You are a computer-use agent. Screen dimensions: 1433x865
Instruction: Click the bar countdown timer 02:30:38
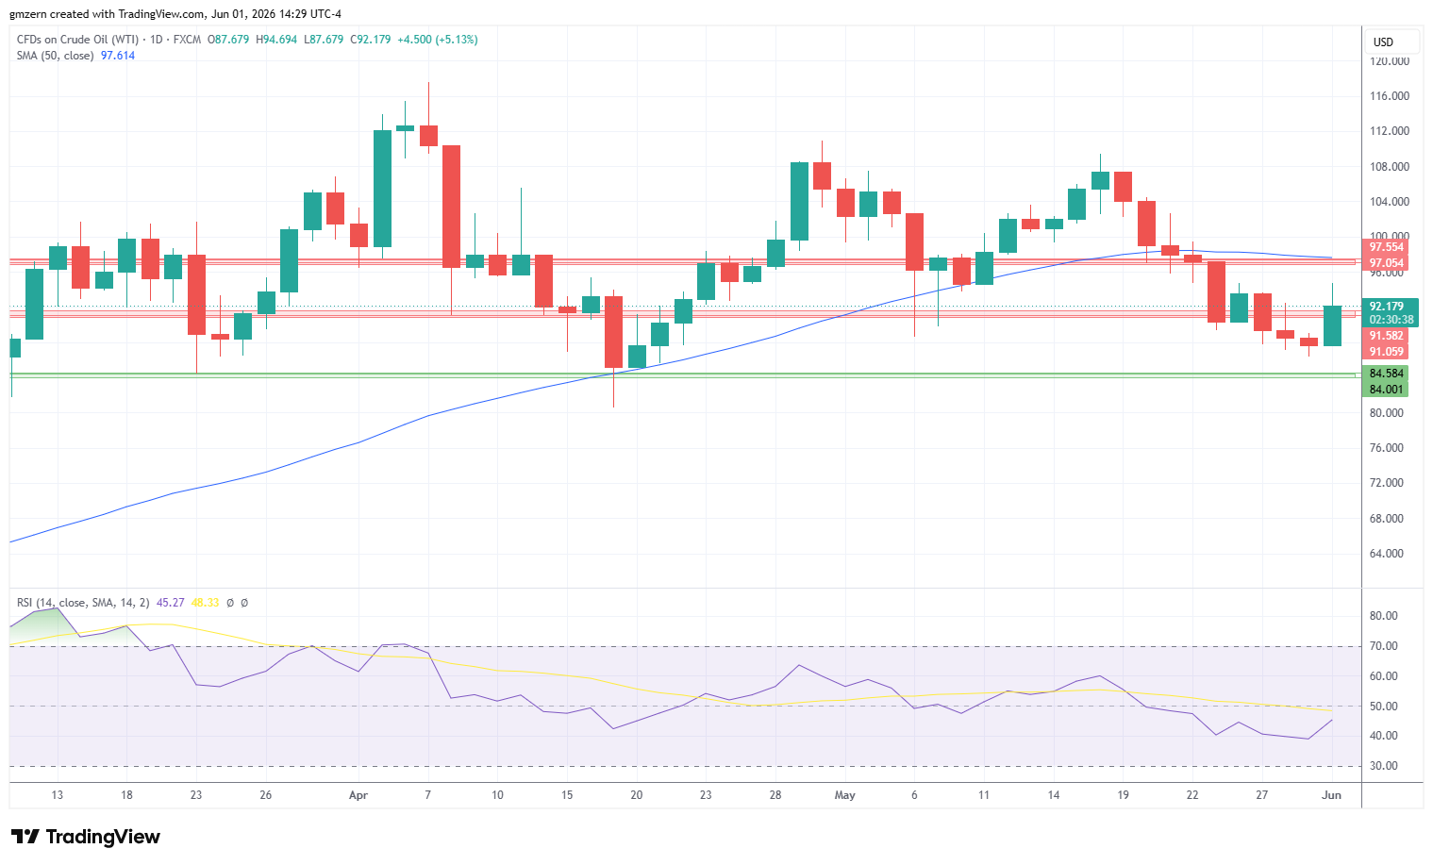[x=1391, y=320]
